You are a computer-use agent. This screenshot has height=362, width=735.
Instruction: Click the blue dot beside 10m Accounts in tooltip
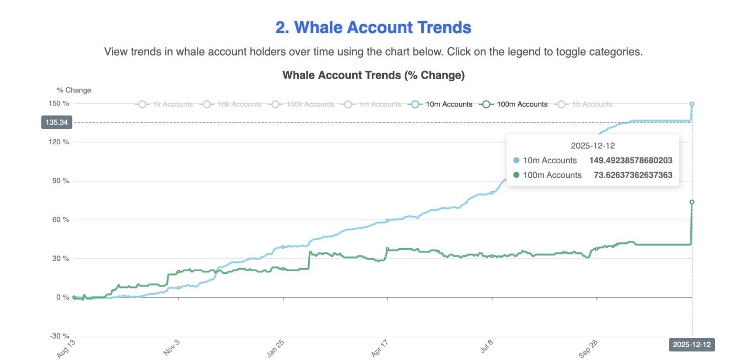pyautogui.click(x=517, y=161)
